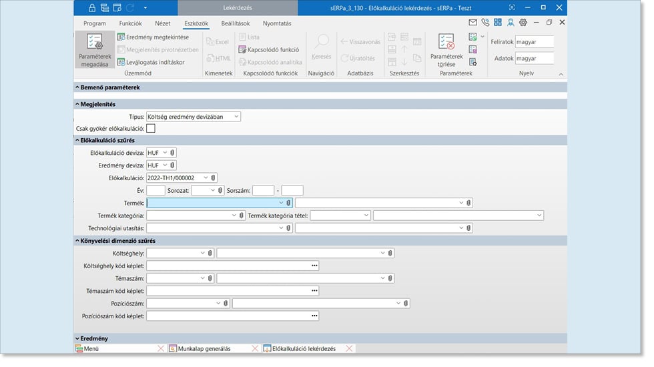
Task: Toggle the Csak gyökér előkalkuláció checkbox
Action: [151, 128]
